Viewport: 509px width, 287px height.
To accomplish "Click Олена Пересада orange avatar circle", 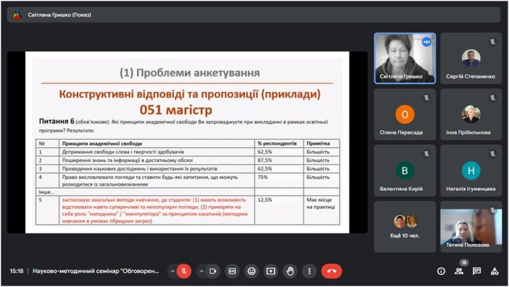I will (405, 115).
